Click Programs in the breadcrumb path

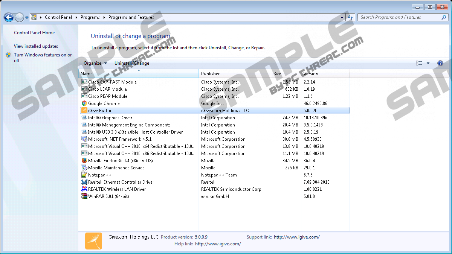tap(90, 17)
